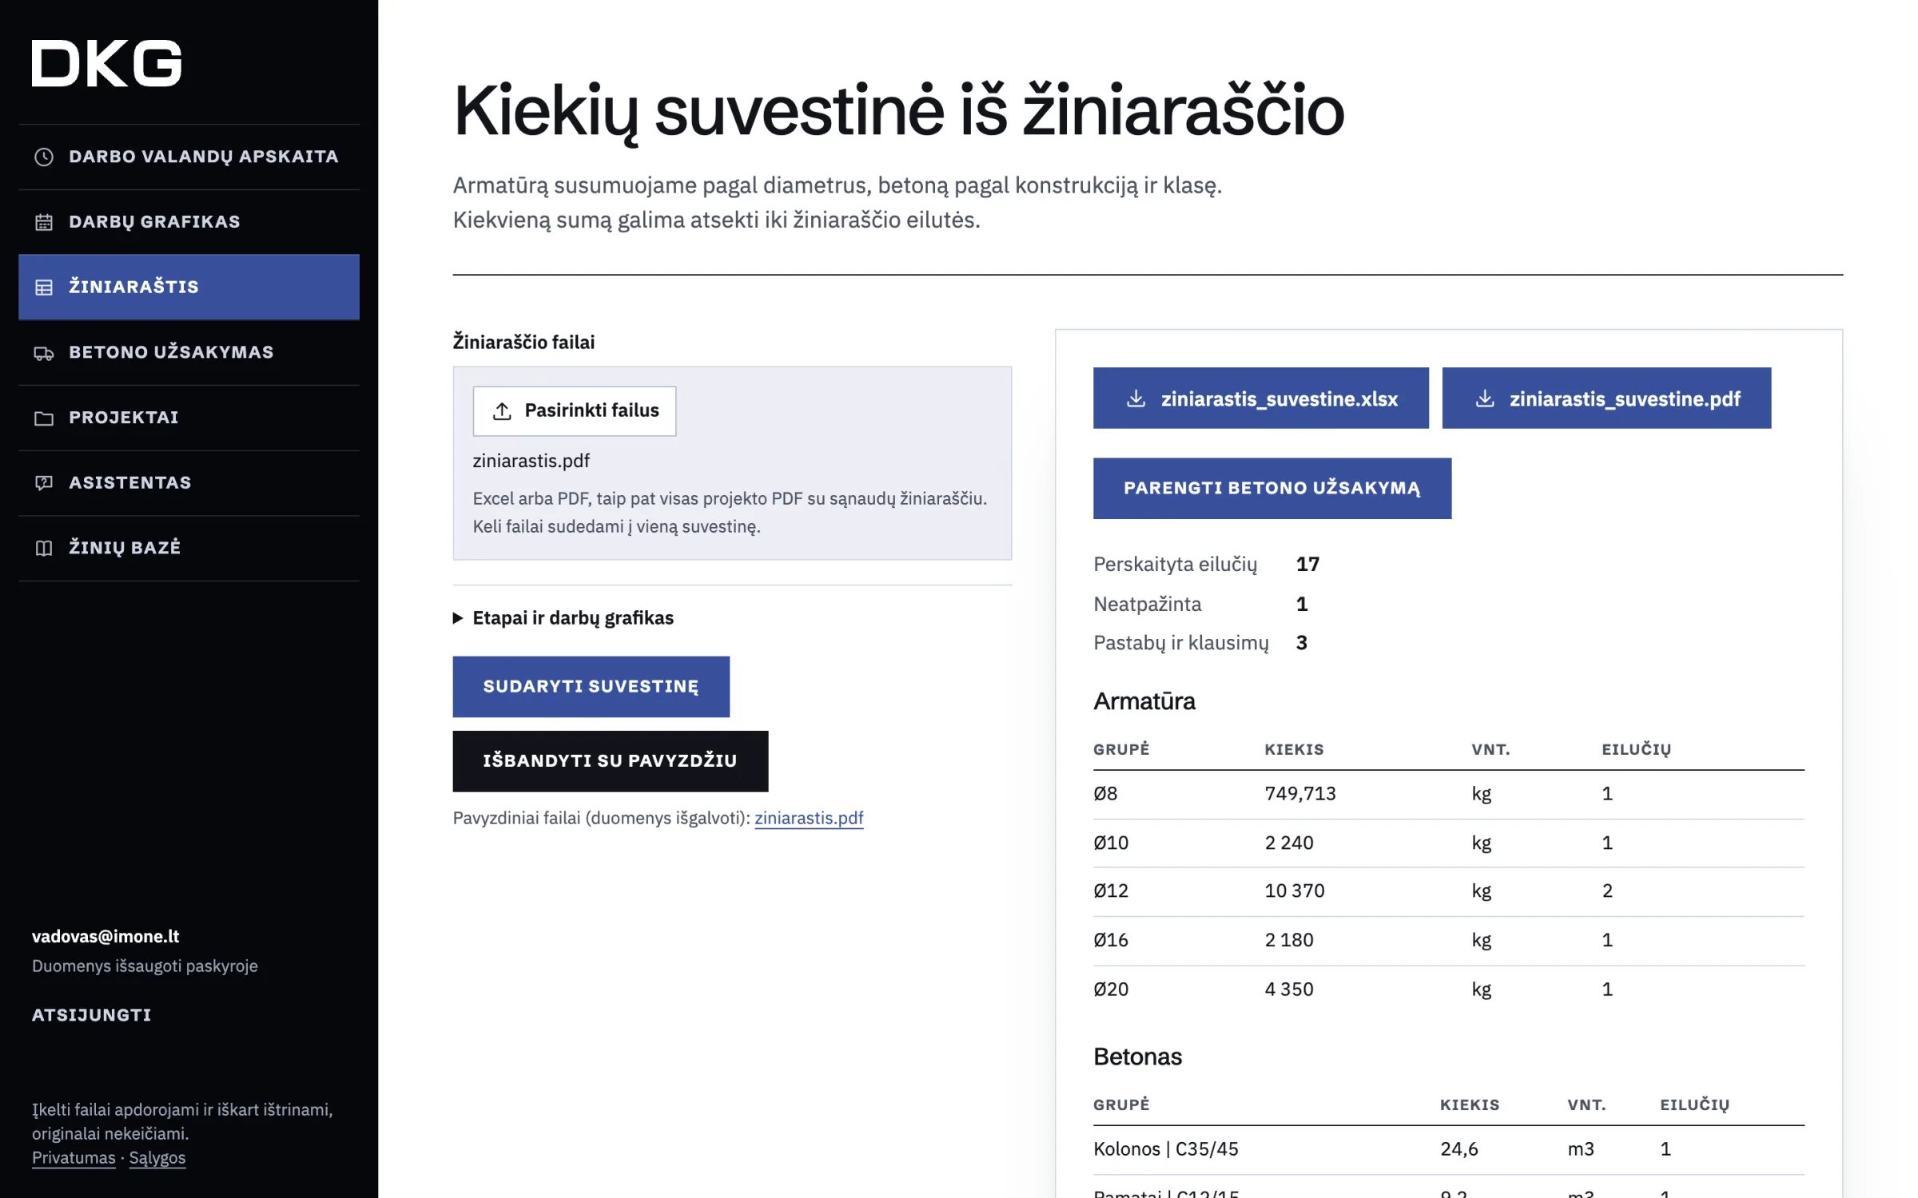
Task: Click Sudaryti suvestinę button
Action: (591, 687)
